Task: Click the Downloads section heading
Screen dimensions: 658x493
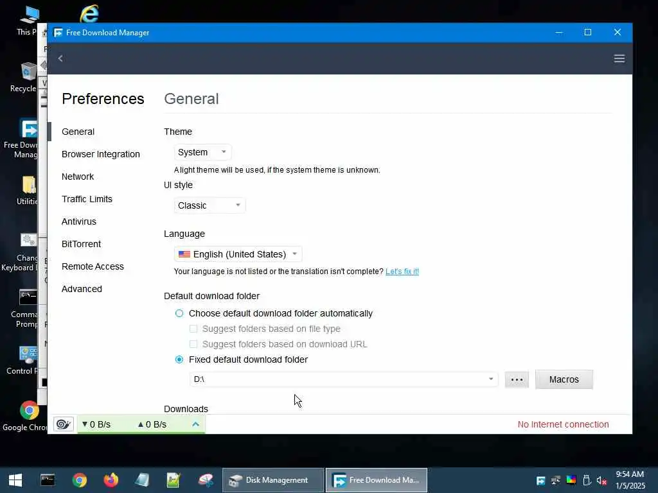Action: [186, 409]
